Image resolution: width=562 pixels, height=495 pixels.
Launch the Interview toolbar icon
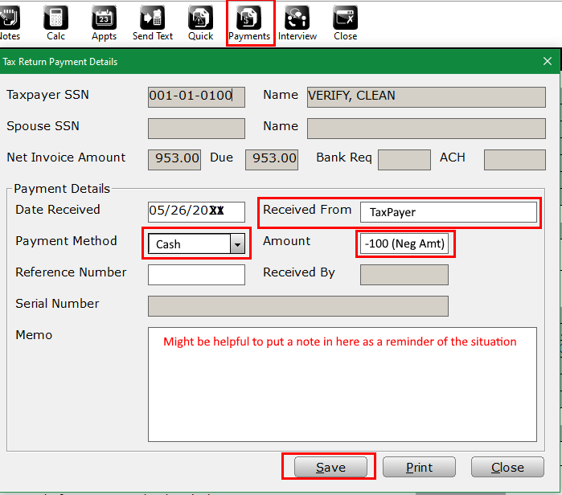pos(297,22)
